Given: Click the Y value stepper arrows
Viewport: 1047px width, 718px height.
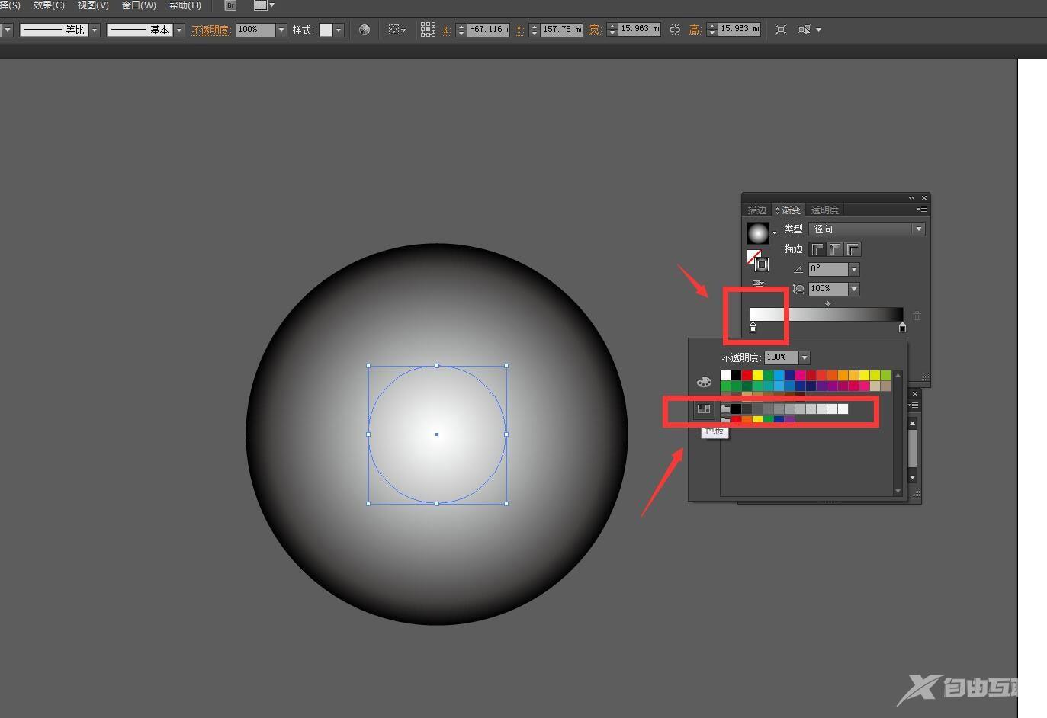Looking at the screenshot, I should pyautogui.click(x=534, y=30).
